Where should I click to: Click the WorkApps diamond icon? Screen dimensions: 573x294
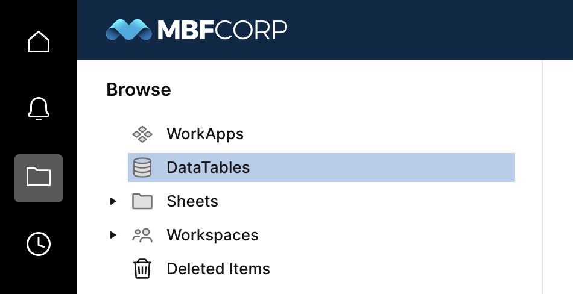[x=142, y=134]
